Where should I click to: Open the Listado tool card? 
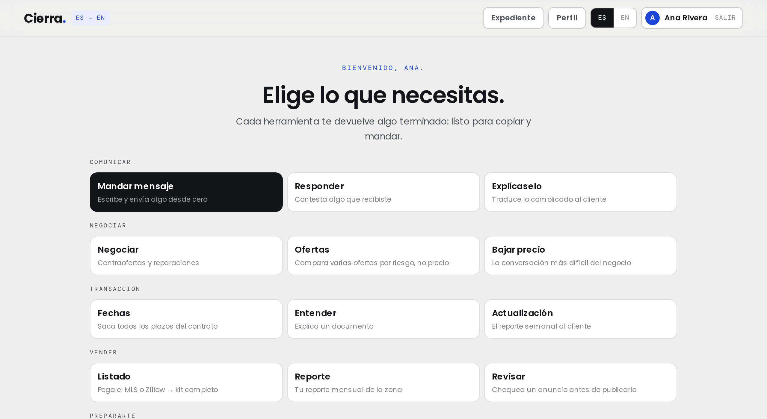point(186,382)
